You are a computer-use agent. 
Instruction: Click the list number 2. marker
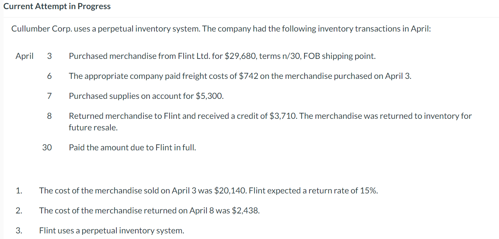(x=19, y=211)
